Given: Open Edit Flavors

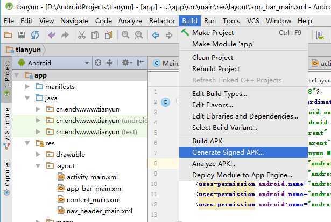Looking at the screenshot, I should [243, 105].
